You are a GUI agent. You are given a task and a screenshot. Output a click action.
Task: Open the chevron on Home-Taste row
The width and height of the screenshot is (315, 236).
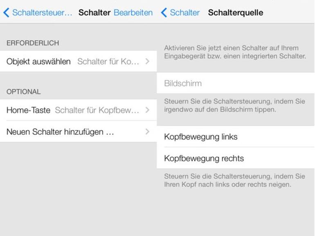pyautogui.click(x=148, y=110)
